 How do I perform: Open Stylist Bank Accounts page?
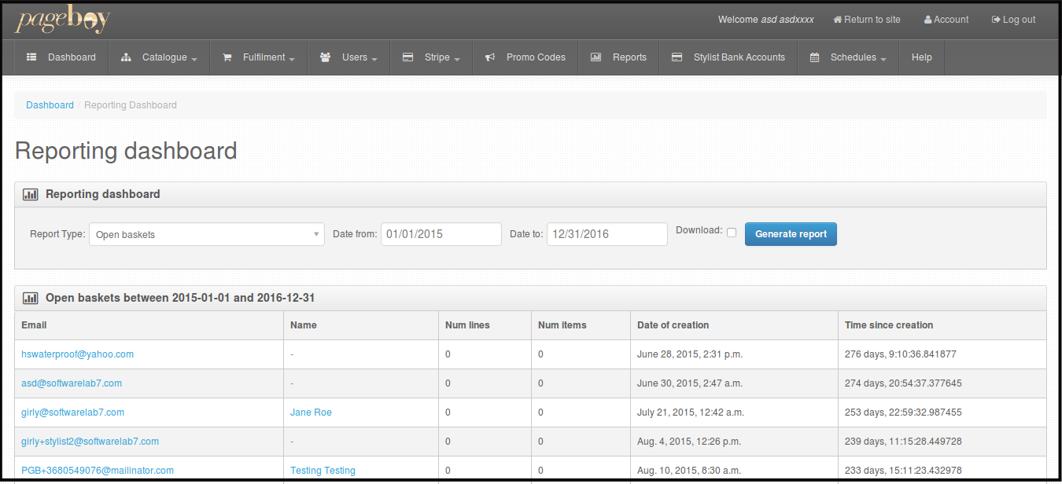click(728, 57)
